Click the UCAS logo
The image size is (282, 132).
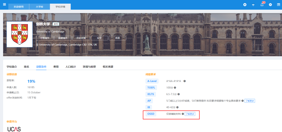pos(14,129)
